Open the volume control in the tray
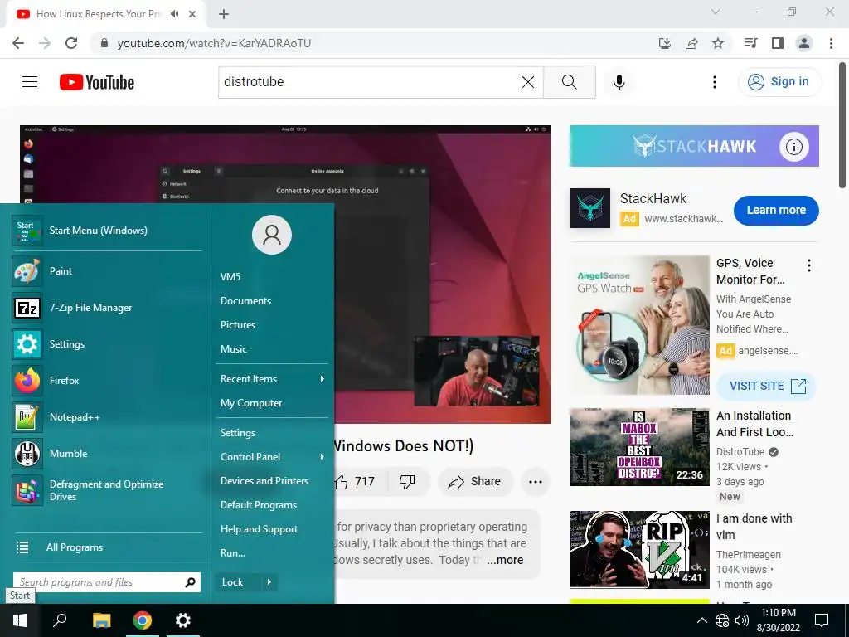Viewport: 849px width, 637px height. 742,620
